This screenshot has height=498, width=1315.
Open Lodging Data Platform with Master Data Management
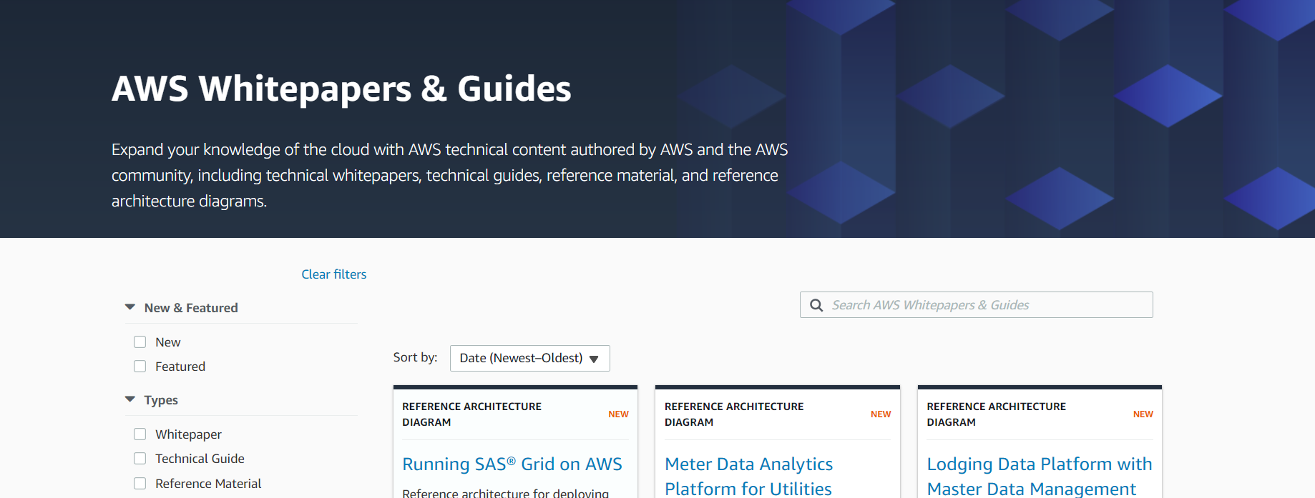point(1040,477)
